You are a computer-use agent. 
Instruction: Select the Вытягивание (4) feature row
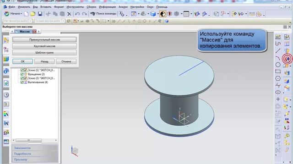click(x=38, y=82)
